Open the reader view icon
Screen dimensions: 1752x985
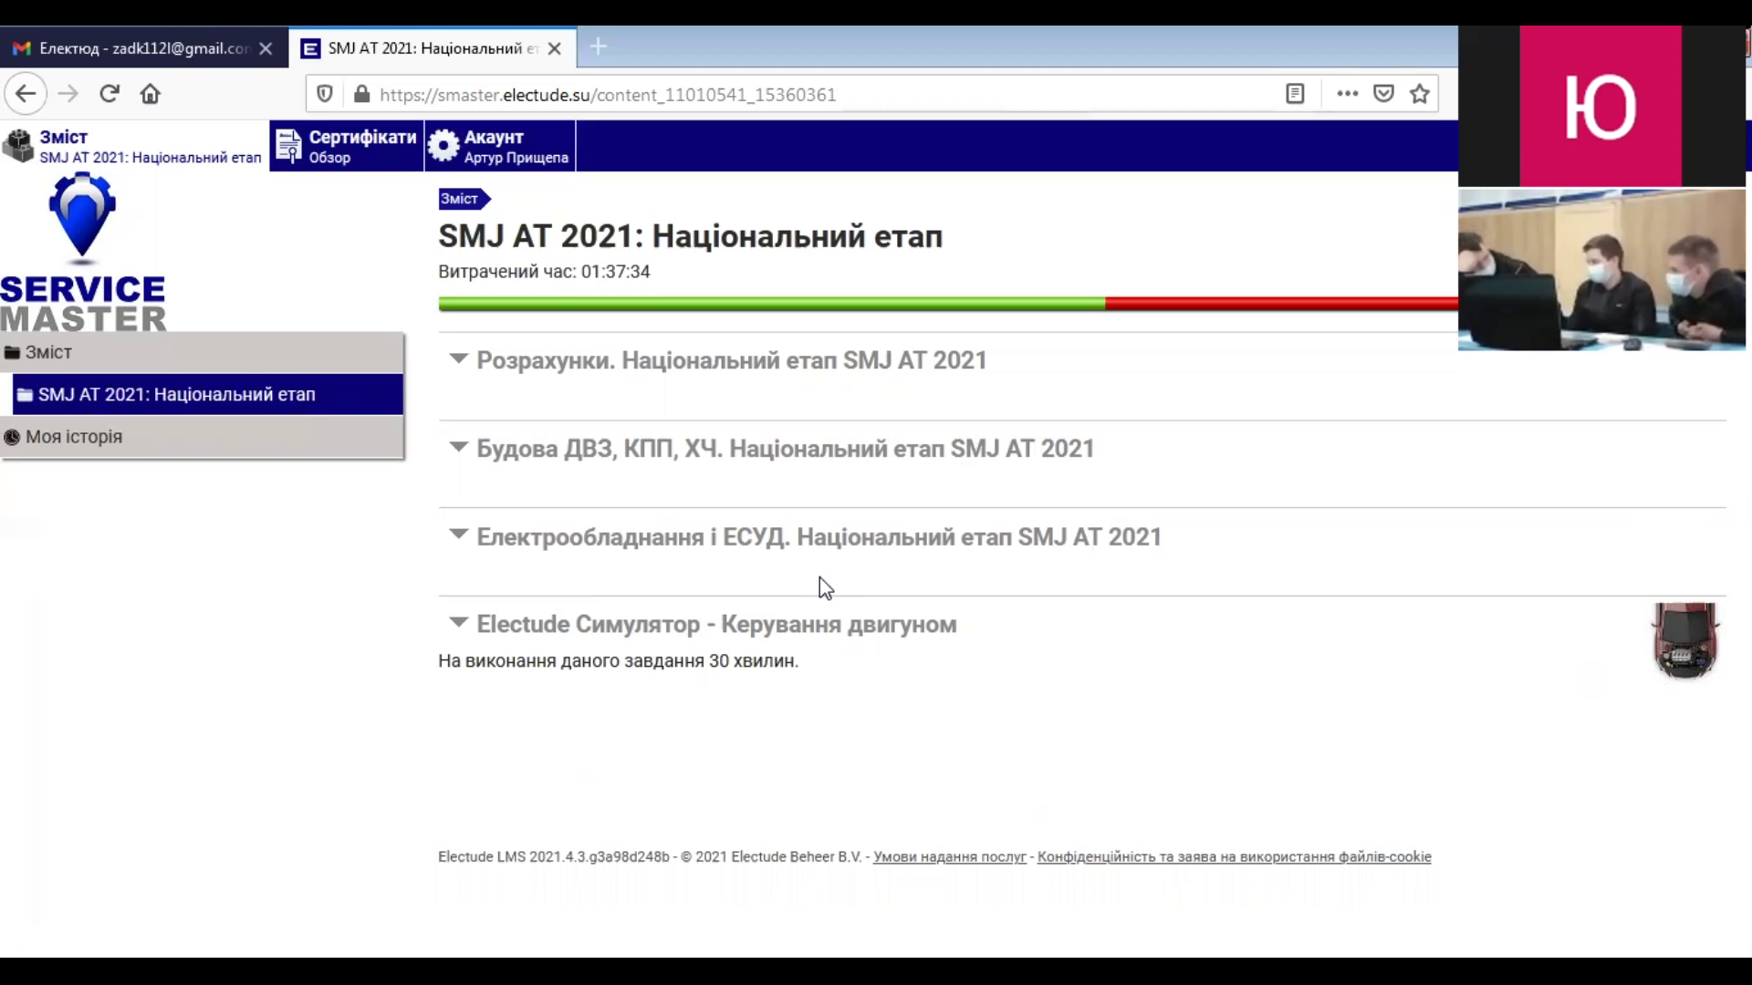click(1295, 94)
